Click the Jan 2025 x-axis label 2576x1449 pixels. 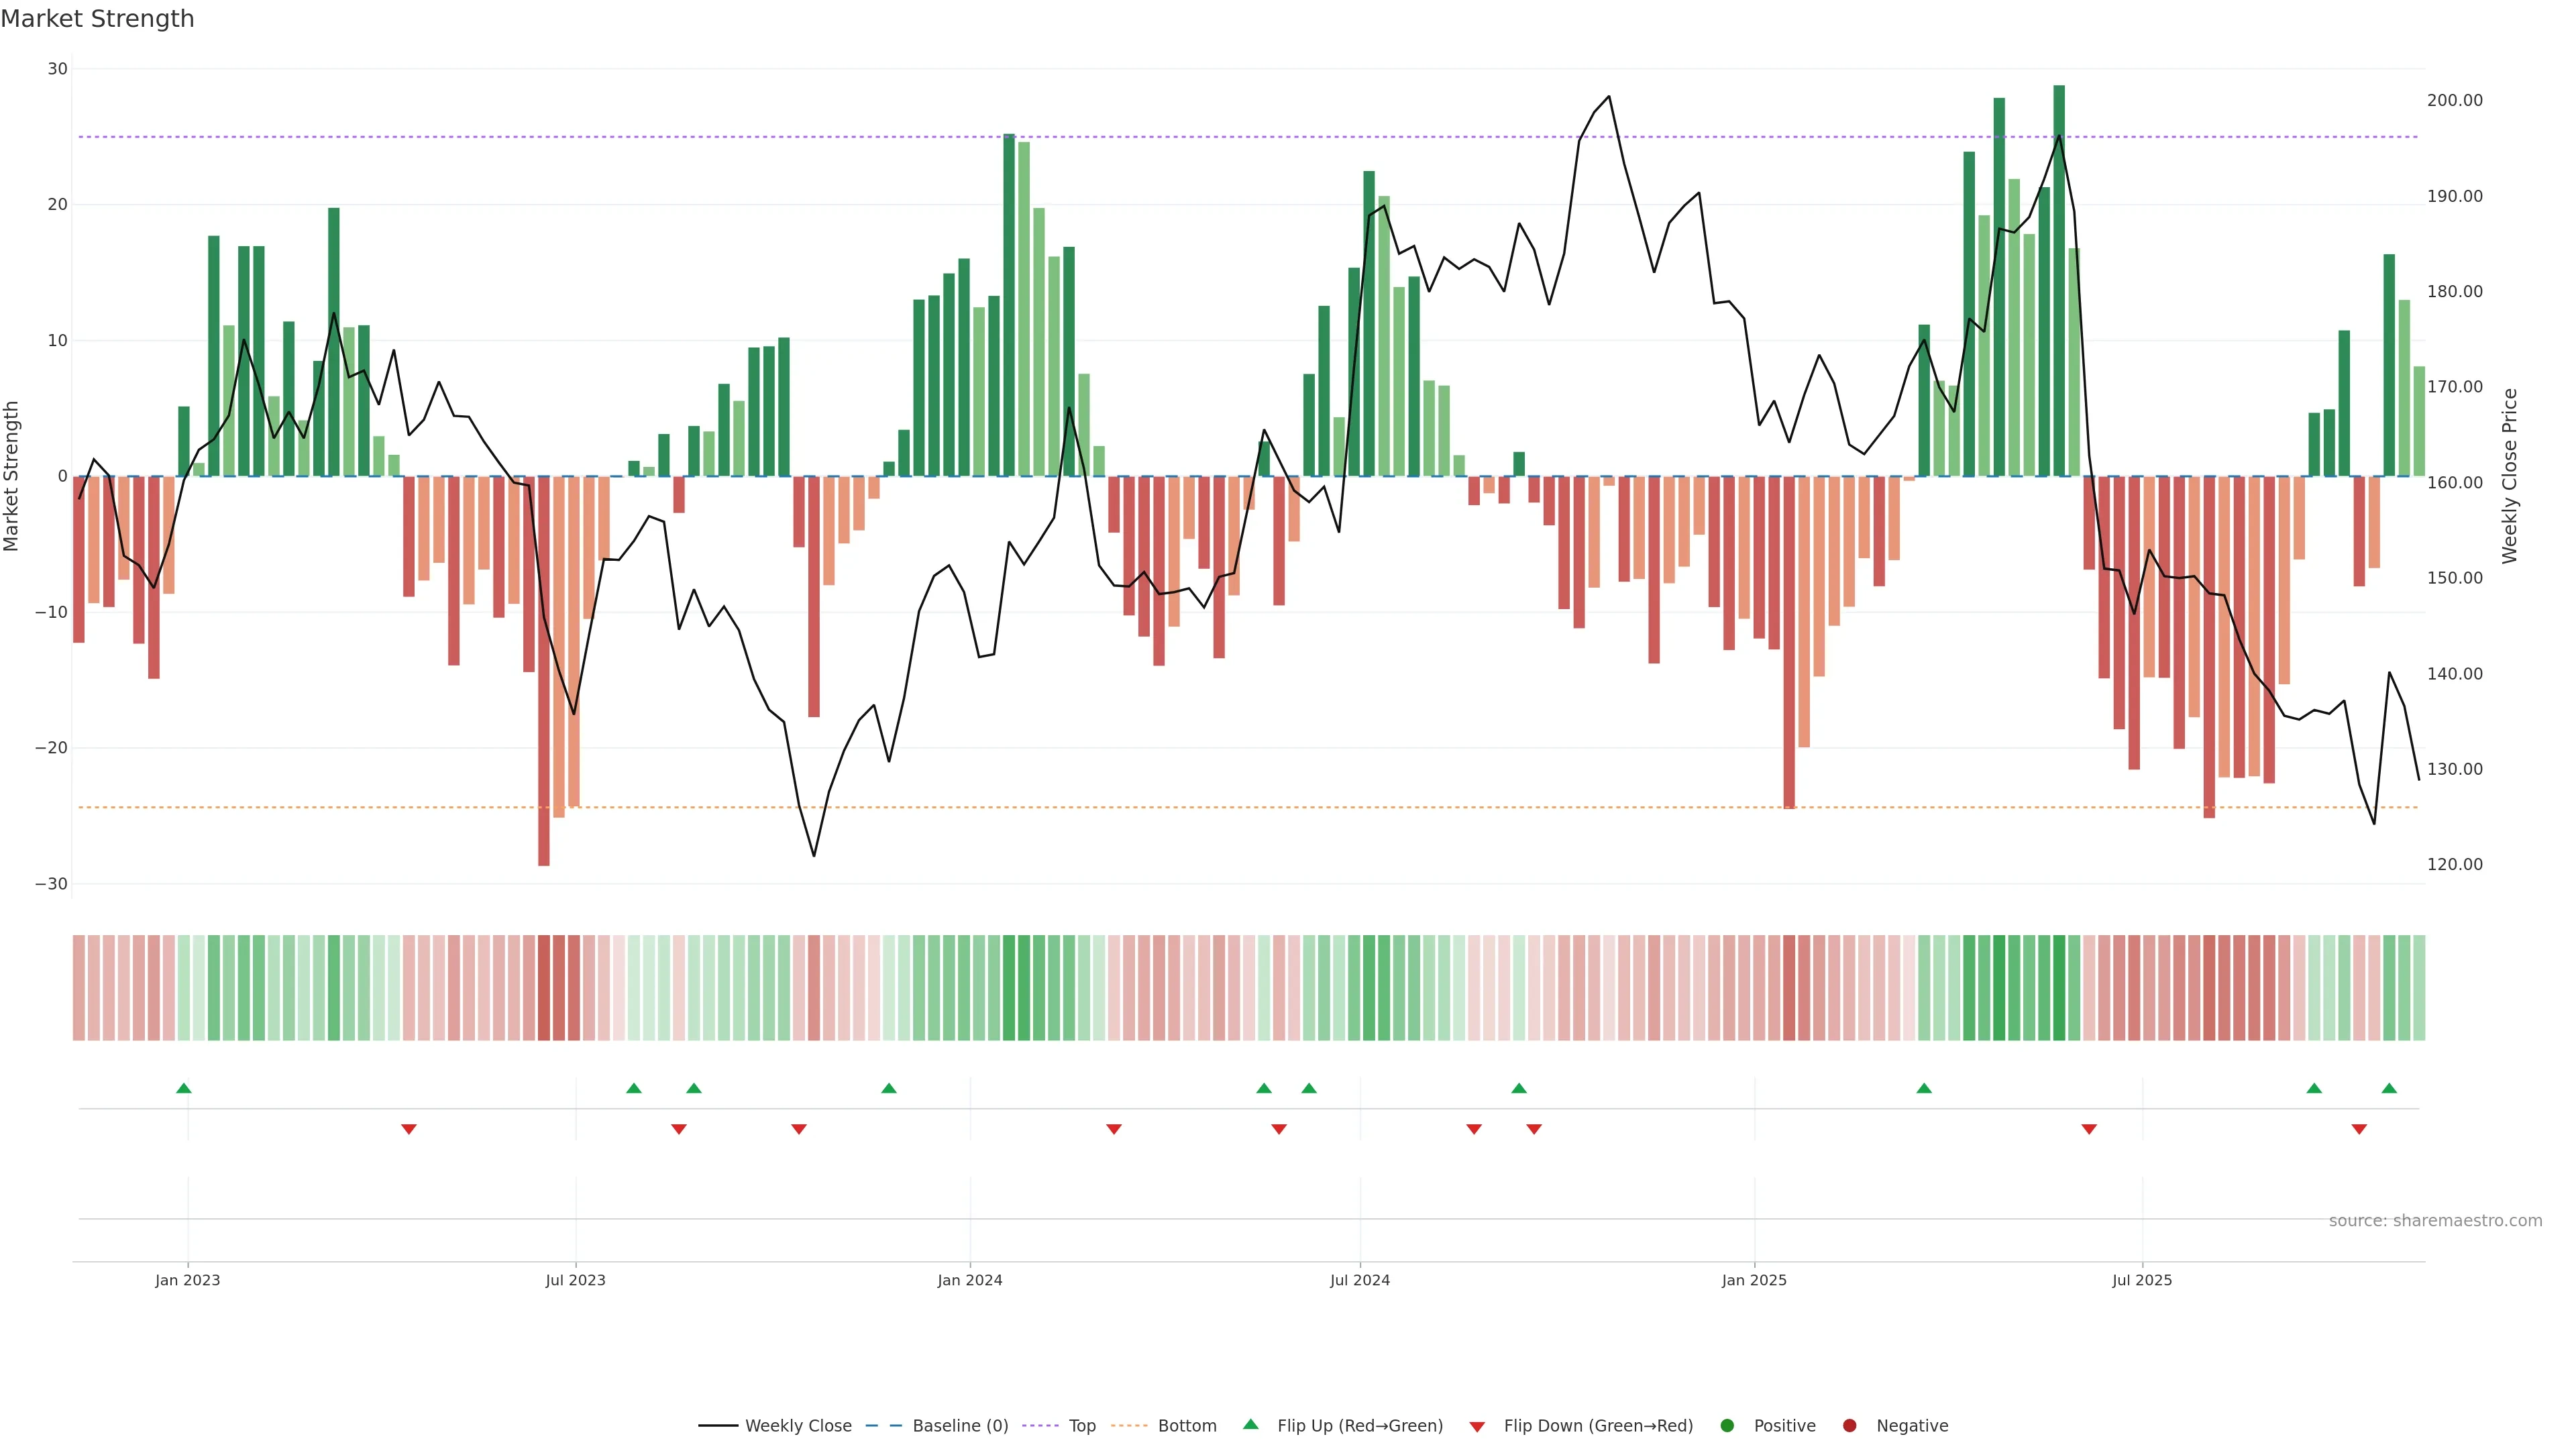point(1754,1280)
